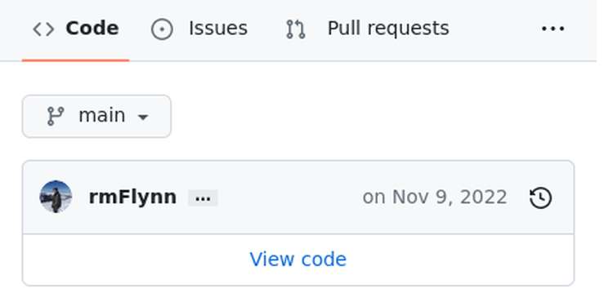The height and width of the screenshot is (302, 613).
Task: Click the git branch icon on main button
Action: coord(56,116)
